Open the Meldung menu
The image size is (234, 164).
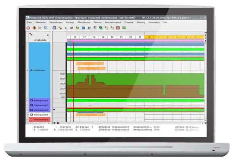141,22
